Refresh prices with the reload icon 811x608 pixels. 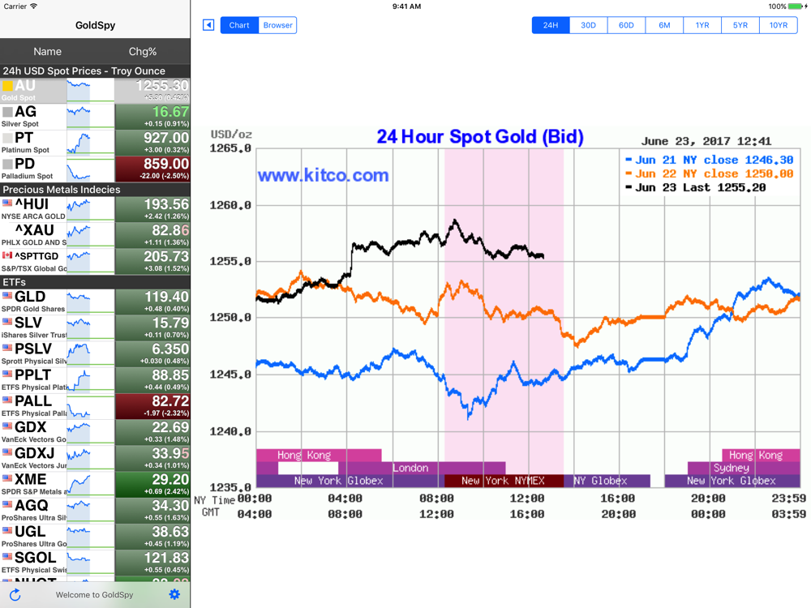coord(15,594)
